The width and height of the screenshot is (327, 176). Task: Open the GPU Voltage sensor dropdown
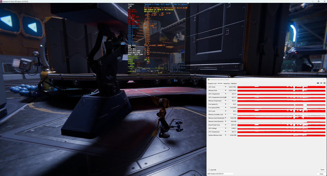tap(226, 128)
